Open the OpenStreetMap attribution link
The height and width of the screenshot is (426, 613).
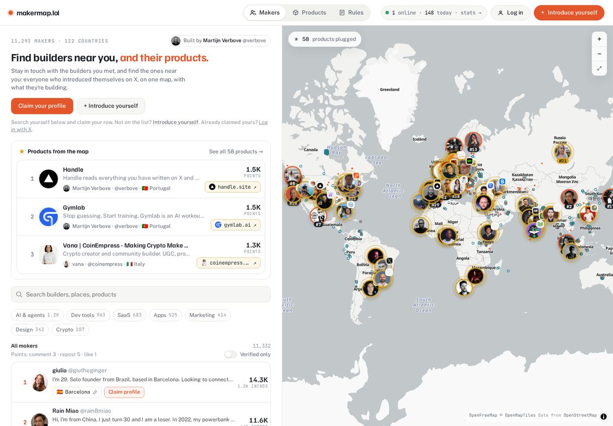pyautogui.click(x=580, y=416)
